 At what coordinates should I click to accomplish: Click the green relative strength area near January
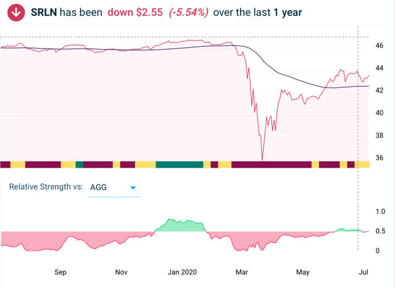[180, 226]
